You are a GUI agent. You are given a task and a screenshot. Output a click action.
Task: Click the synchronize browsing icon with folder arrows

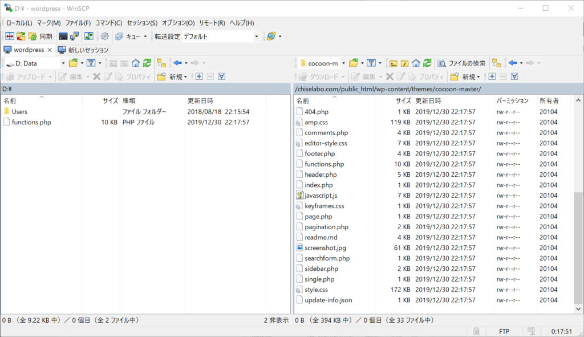pos(21,36)
